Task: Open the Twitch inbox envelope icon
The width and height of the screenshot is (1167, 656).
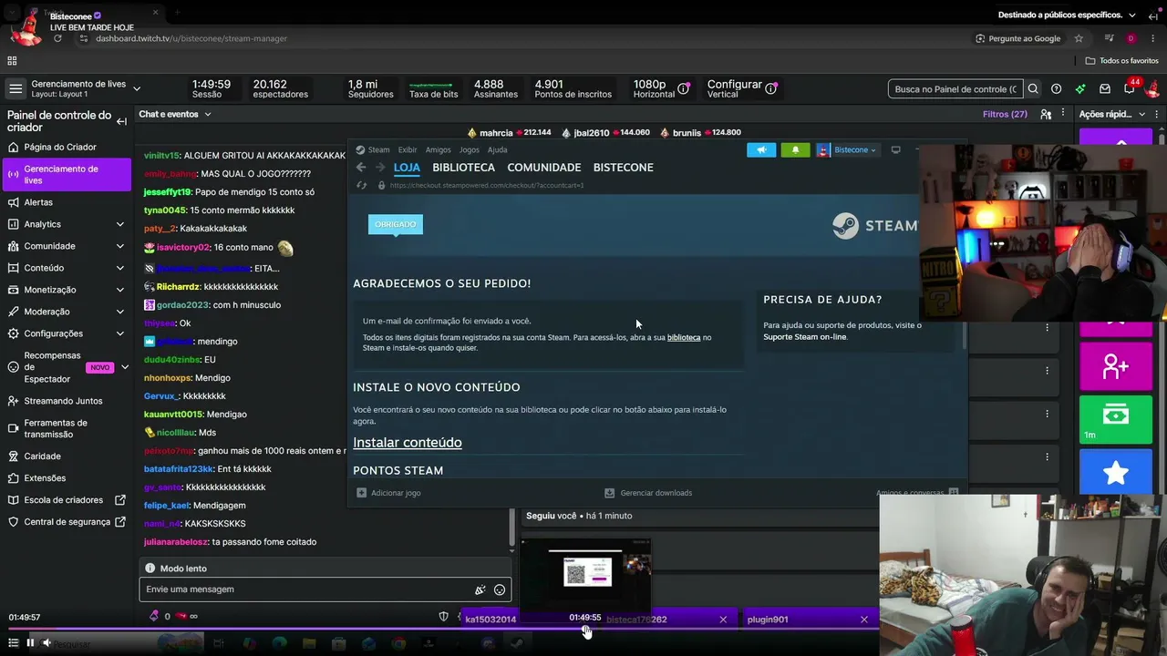Action: pyautogui.click(x=1105, y=88)
